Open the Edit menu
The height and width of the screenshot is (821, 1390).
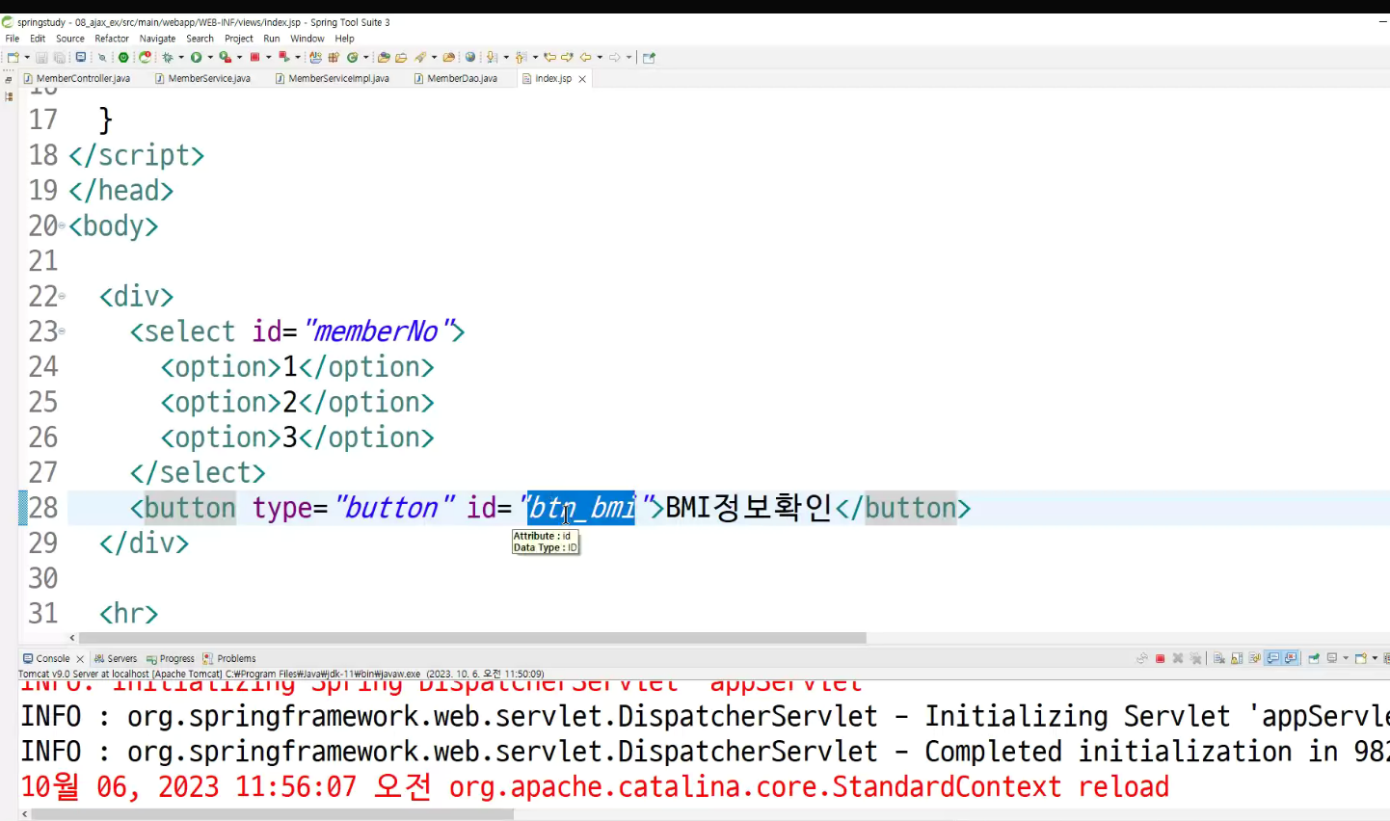(38, 39)
